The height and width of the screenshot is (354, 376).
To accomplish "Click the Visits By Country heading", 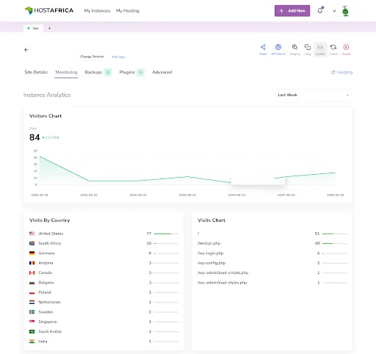I will [49, 220].
